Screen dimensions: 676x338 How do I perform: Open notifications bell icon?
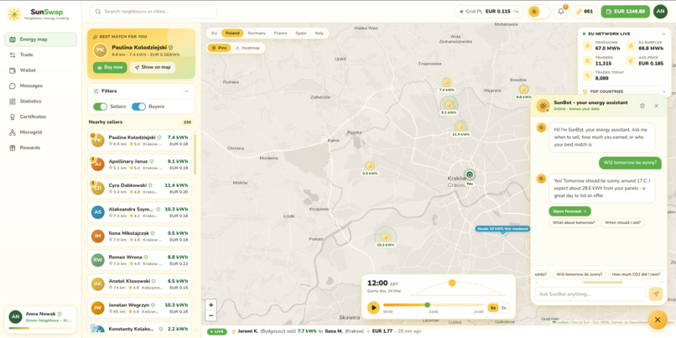561,12
